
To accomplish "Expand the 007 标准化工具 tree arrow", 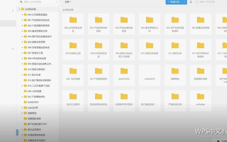I will click(22, 53).
